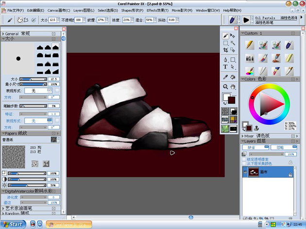The image size is (306, 229).
Task: Pick the Dropper eyedropper tool
Action: (x=225, y=77)
